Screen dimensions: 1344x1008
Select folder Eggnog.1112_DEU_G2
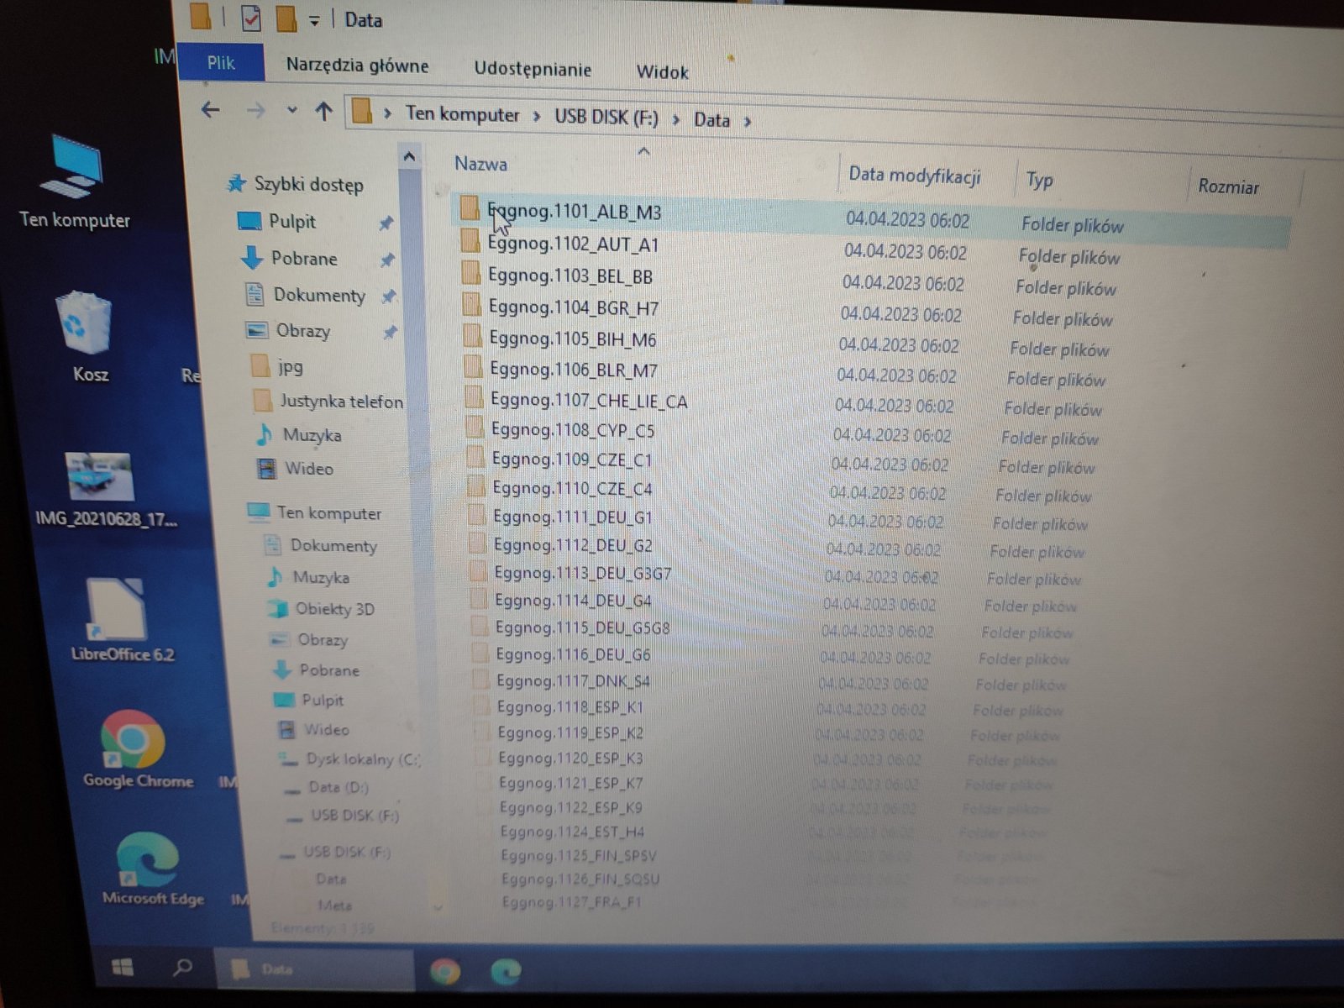coord(573,545)
